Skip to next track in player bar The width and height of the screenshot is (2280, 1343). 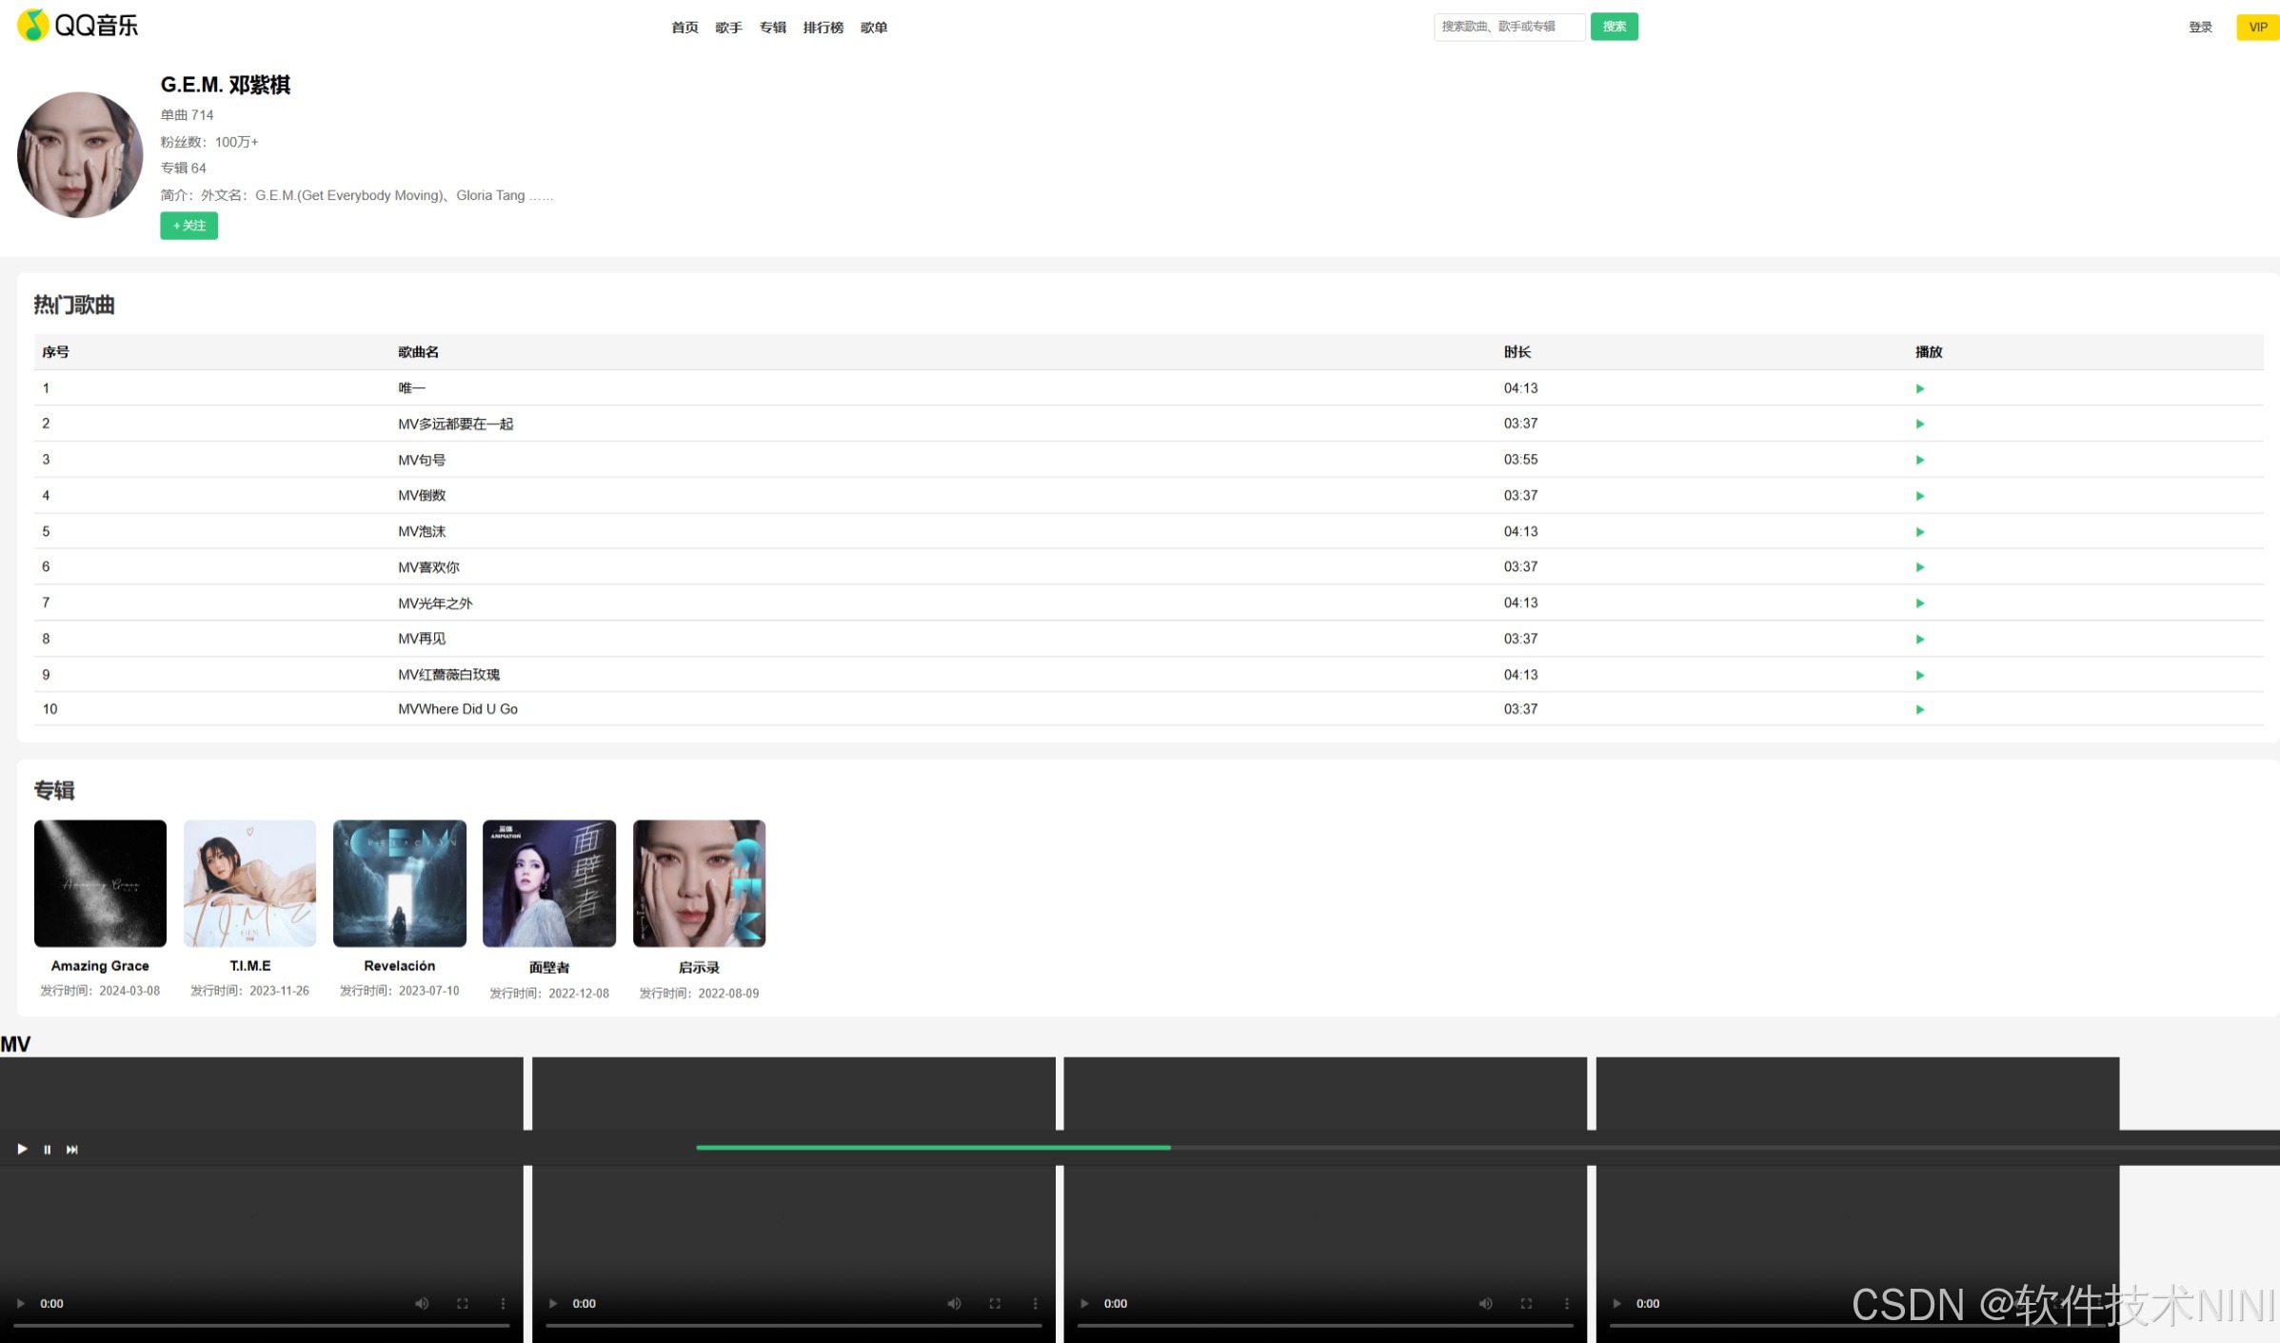point(72,1150)
